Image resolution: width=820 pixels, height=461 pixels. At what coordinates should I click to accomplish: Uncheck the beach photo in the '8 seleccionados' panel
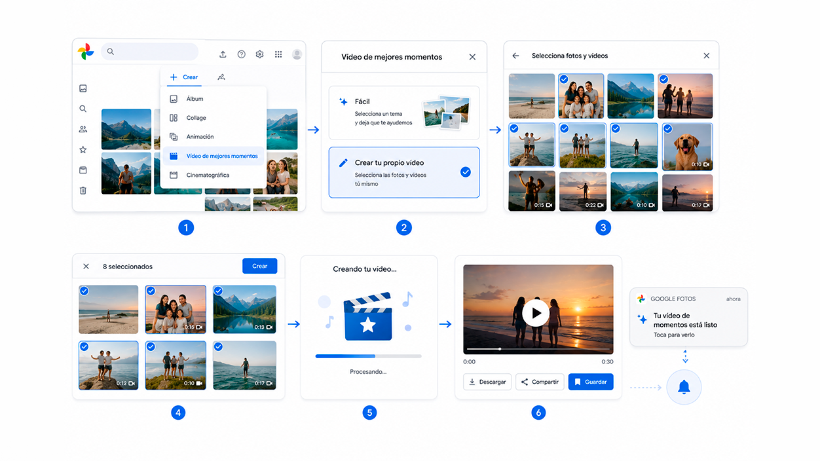(84, 291)
